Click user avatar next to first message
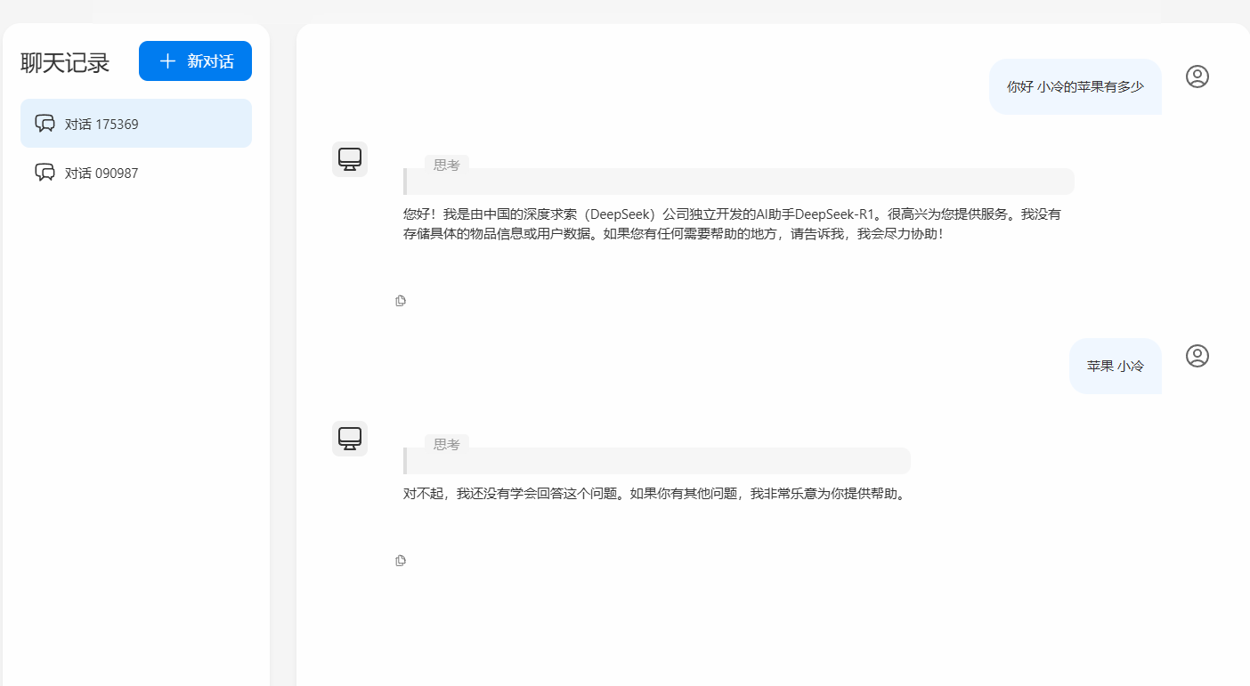The height and width of the screenshot is (686, 1250). (1197, 77)
